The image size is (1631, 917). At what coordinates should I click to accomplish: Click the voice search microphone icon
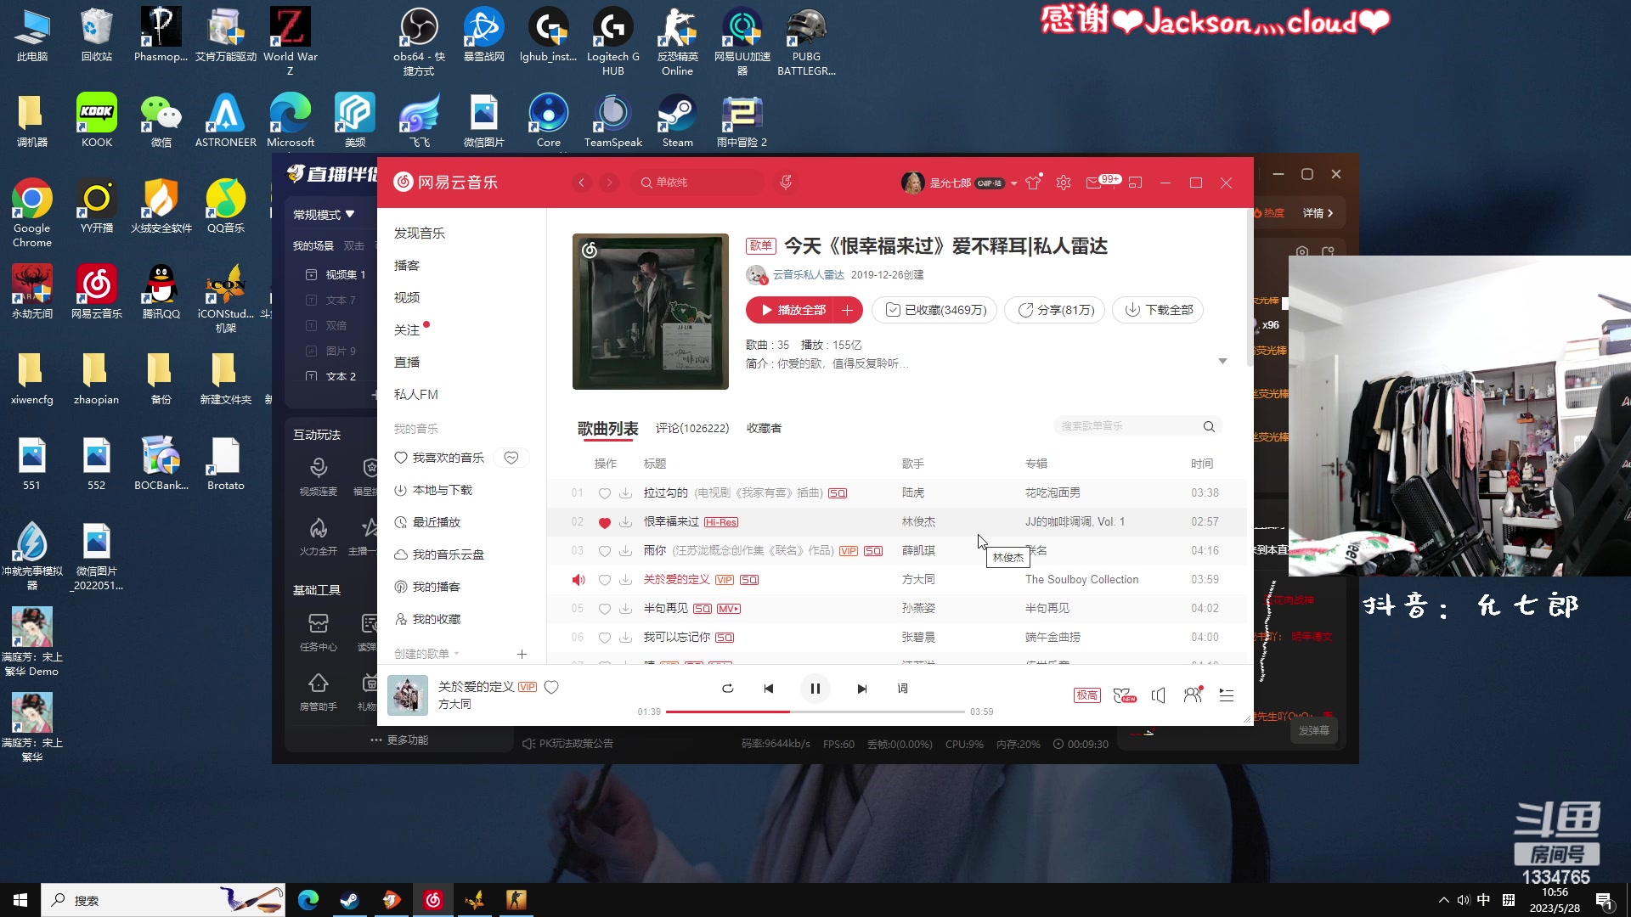tap(786, 182)
